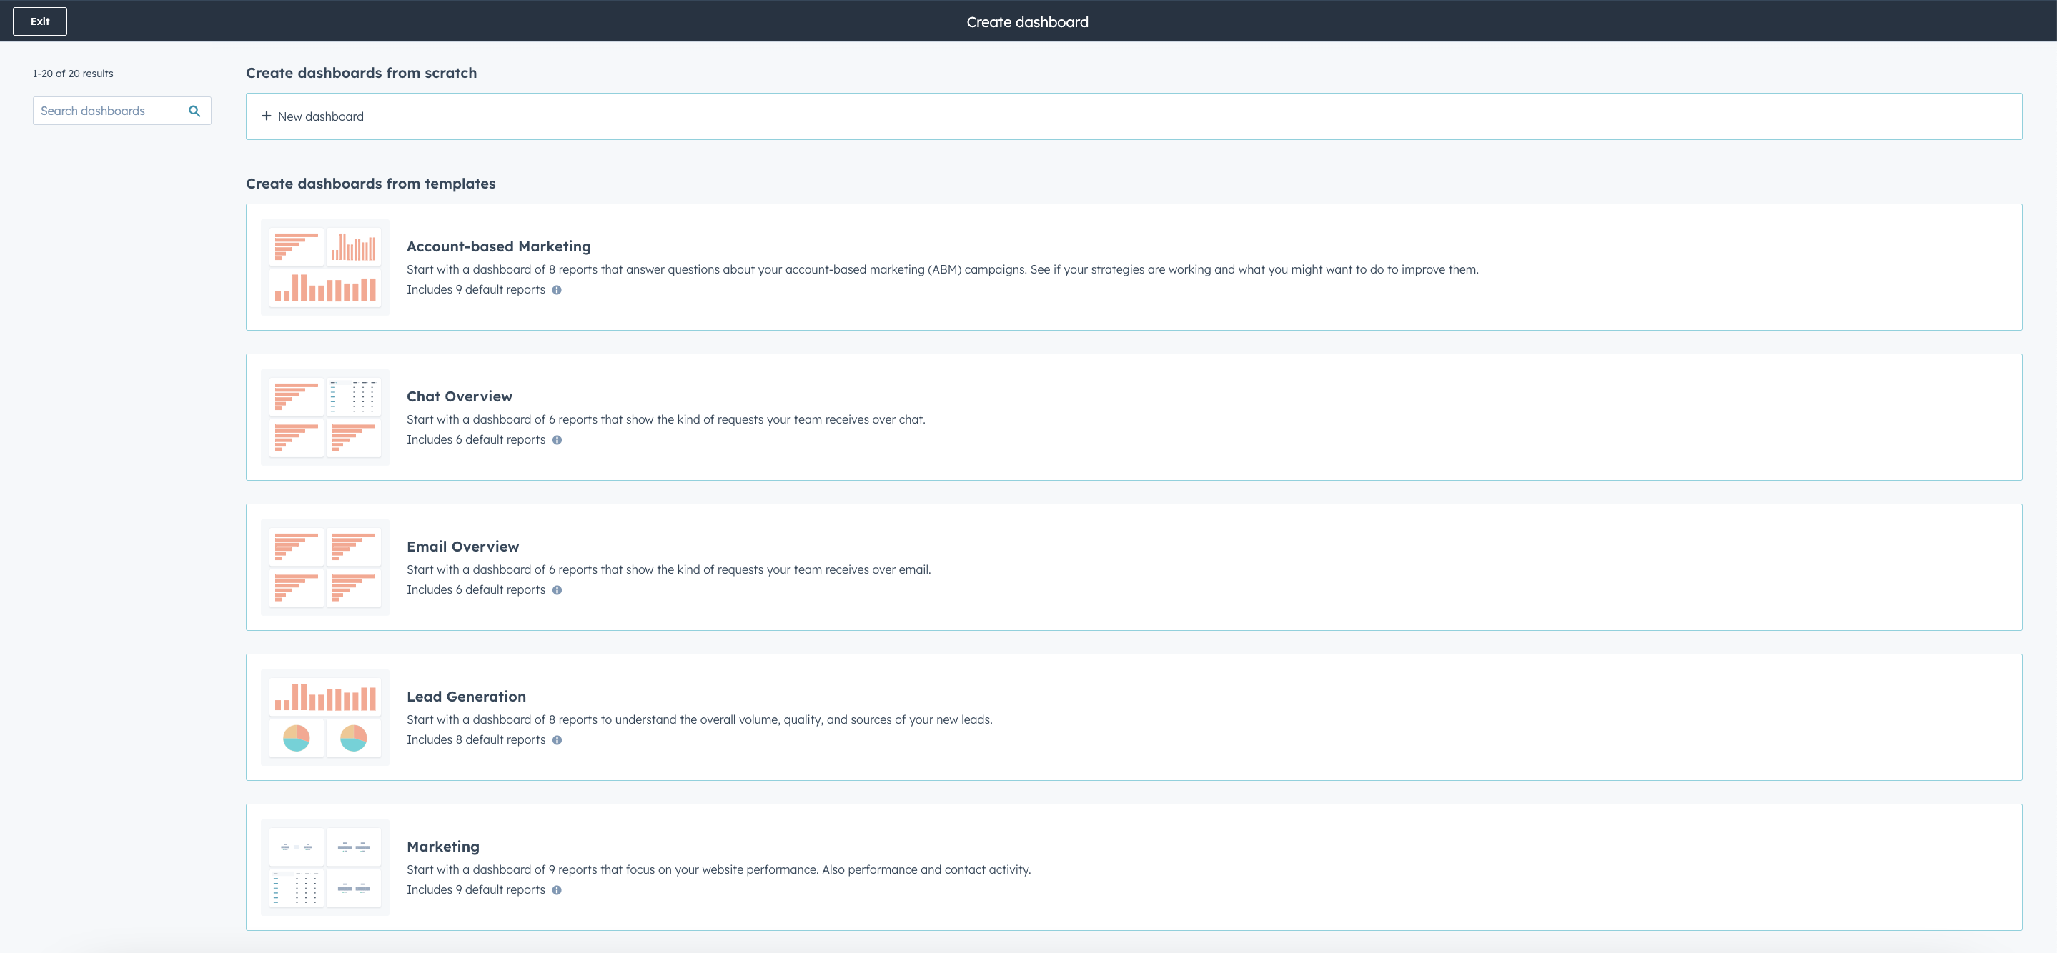
Task: Click 'Includes 9 default reports' under Marketing
Action: click(x=476, y=890)
